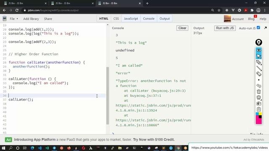Clear the console output

tap(182, 28)
